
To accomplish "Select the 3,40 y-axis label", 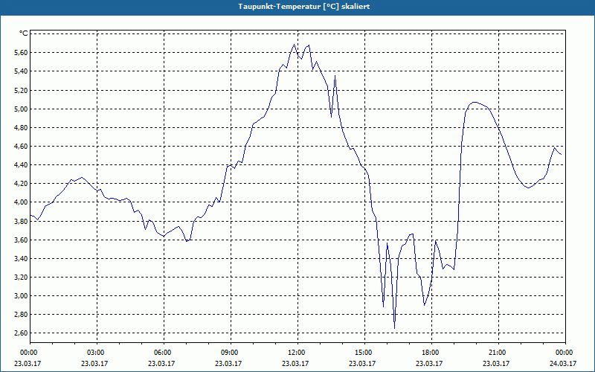I will [21, 258].
